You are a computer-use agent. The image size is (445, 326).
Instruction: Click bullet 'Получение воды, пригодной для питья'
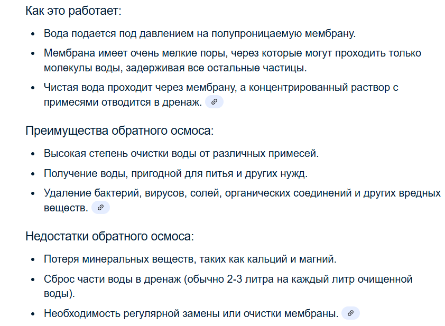[x=175, y=173]
